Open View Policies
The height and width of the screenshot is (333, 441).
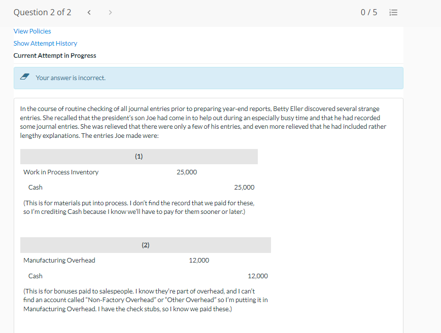[x=32, y=31]
